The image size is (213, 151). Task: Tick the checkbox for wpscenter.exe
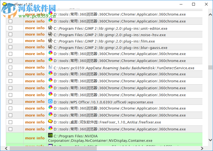[11, 102]
